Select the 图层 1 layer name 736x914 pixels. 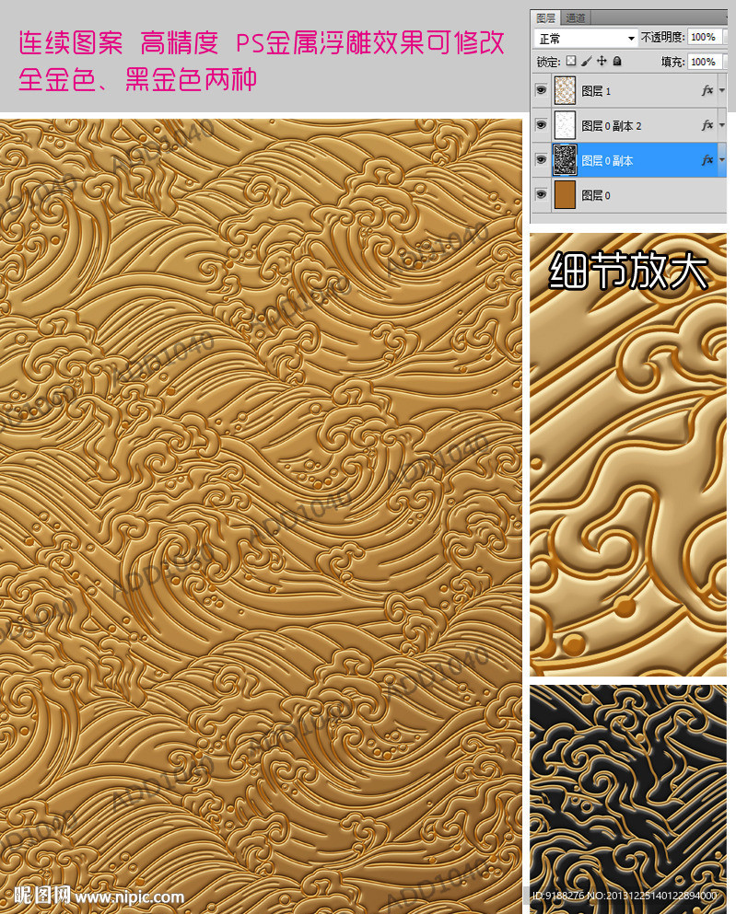[596, 91]
